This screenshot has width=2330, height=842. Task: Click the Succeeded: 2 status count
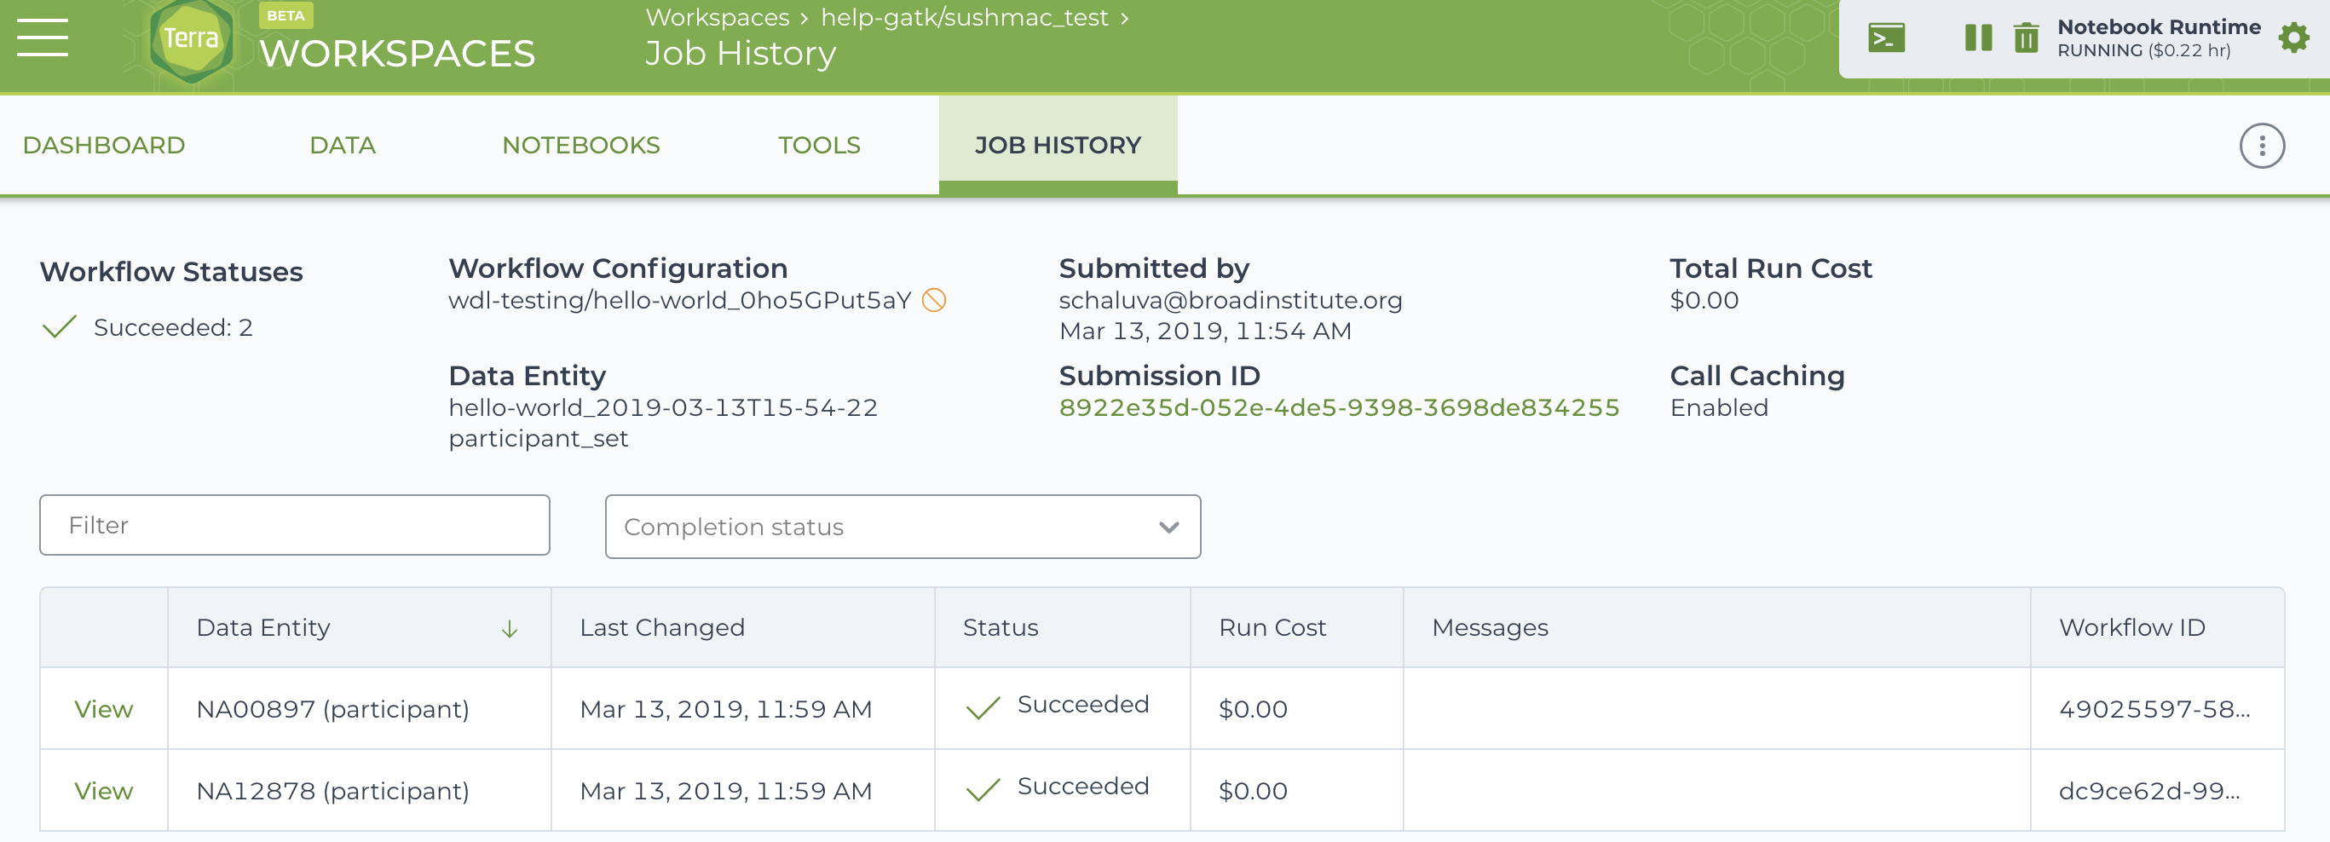pos(173,327)
